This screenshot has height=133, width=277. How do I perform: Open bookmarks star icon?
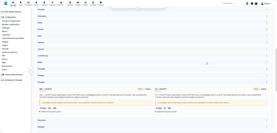click(252, 4)
